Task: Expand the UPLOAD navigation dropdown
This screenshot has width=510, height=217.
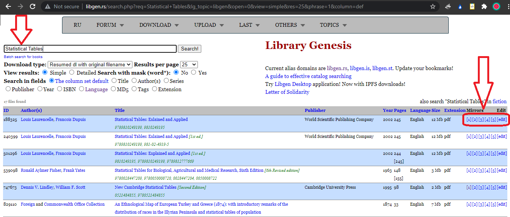Action: tap(209, 25)
